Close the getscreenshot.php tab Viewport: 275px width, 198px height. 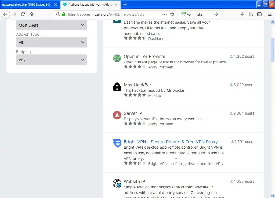click(x=56, y=5)
